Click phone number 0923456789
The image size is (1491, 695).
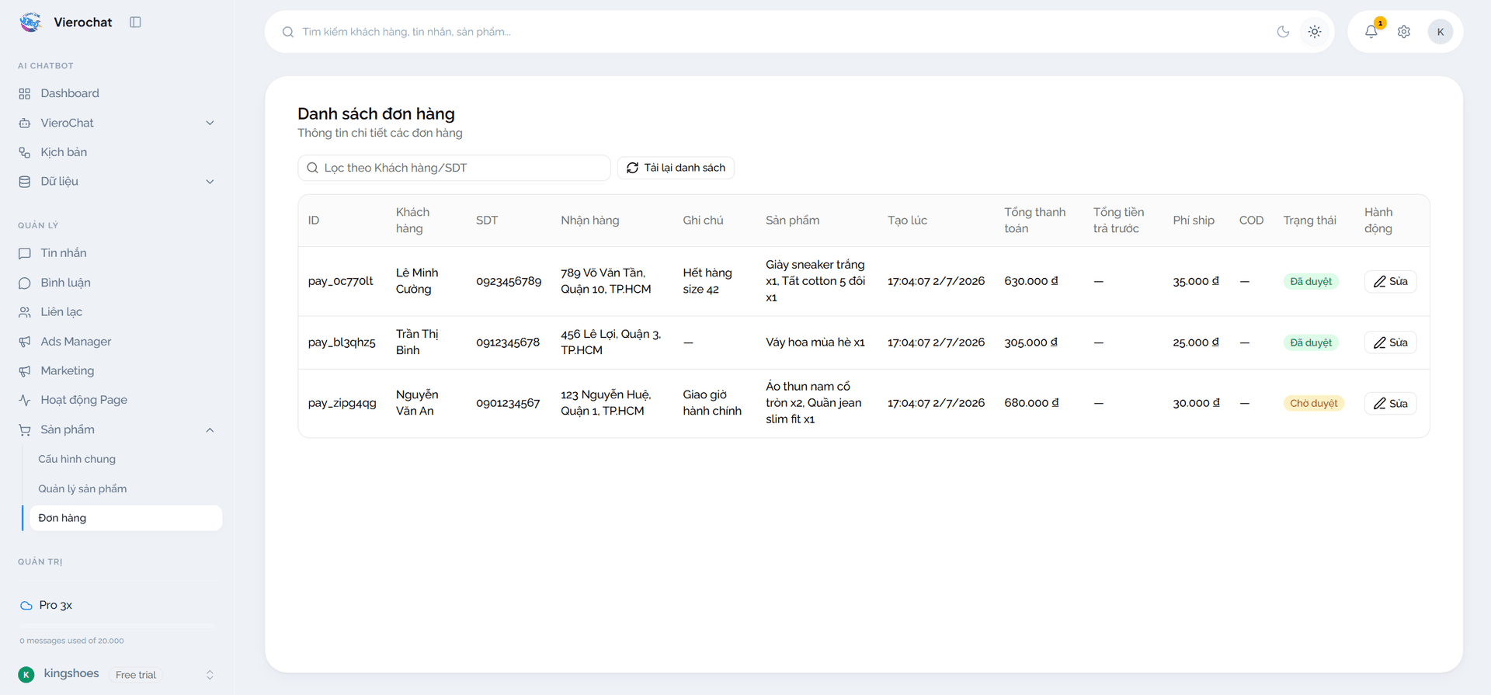pyautogui.click(x=509, y=281)
